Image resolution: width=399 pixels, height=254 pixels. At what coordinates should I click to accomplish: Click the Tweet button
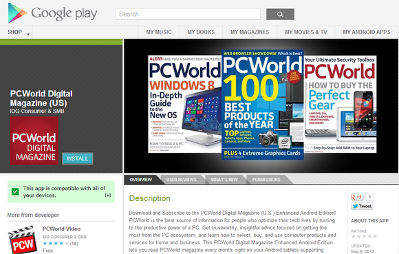(x=362, y=206)
